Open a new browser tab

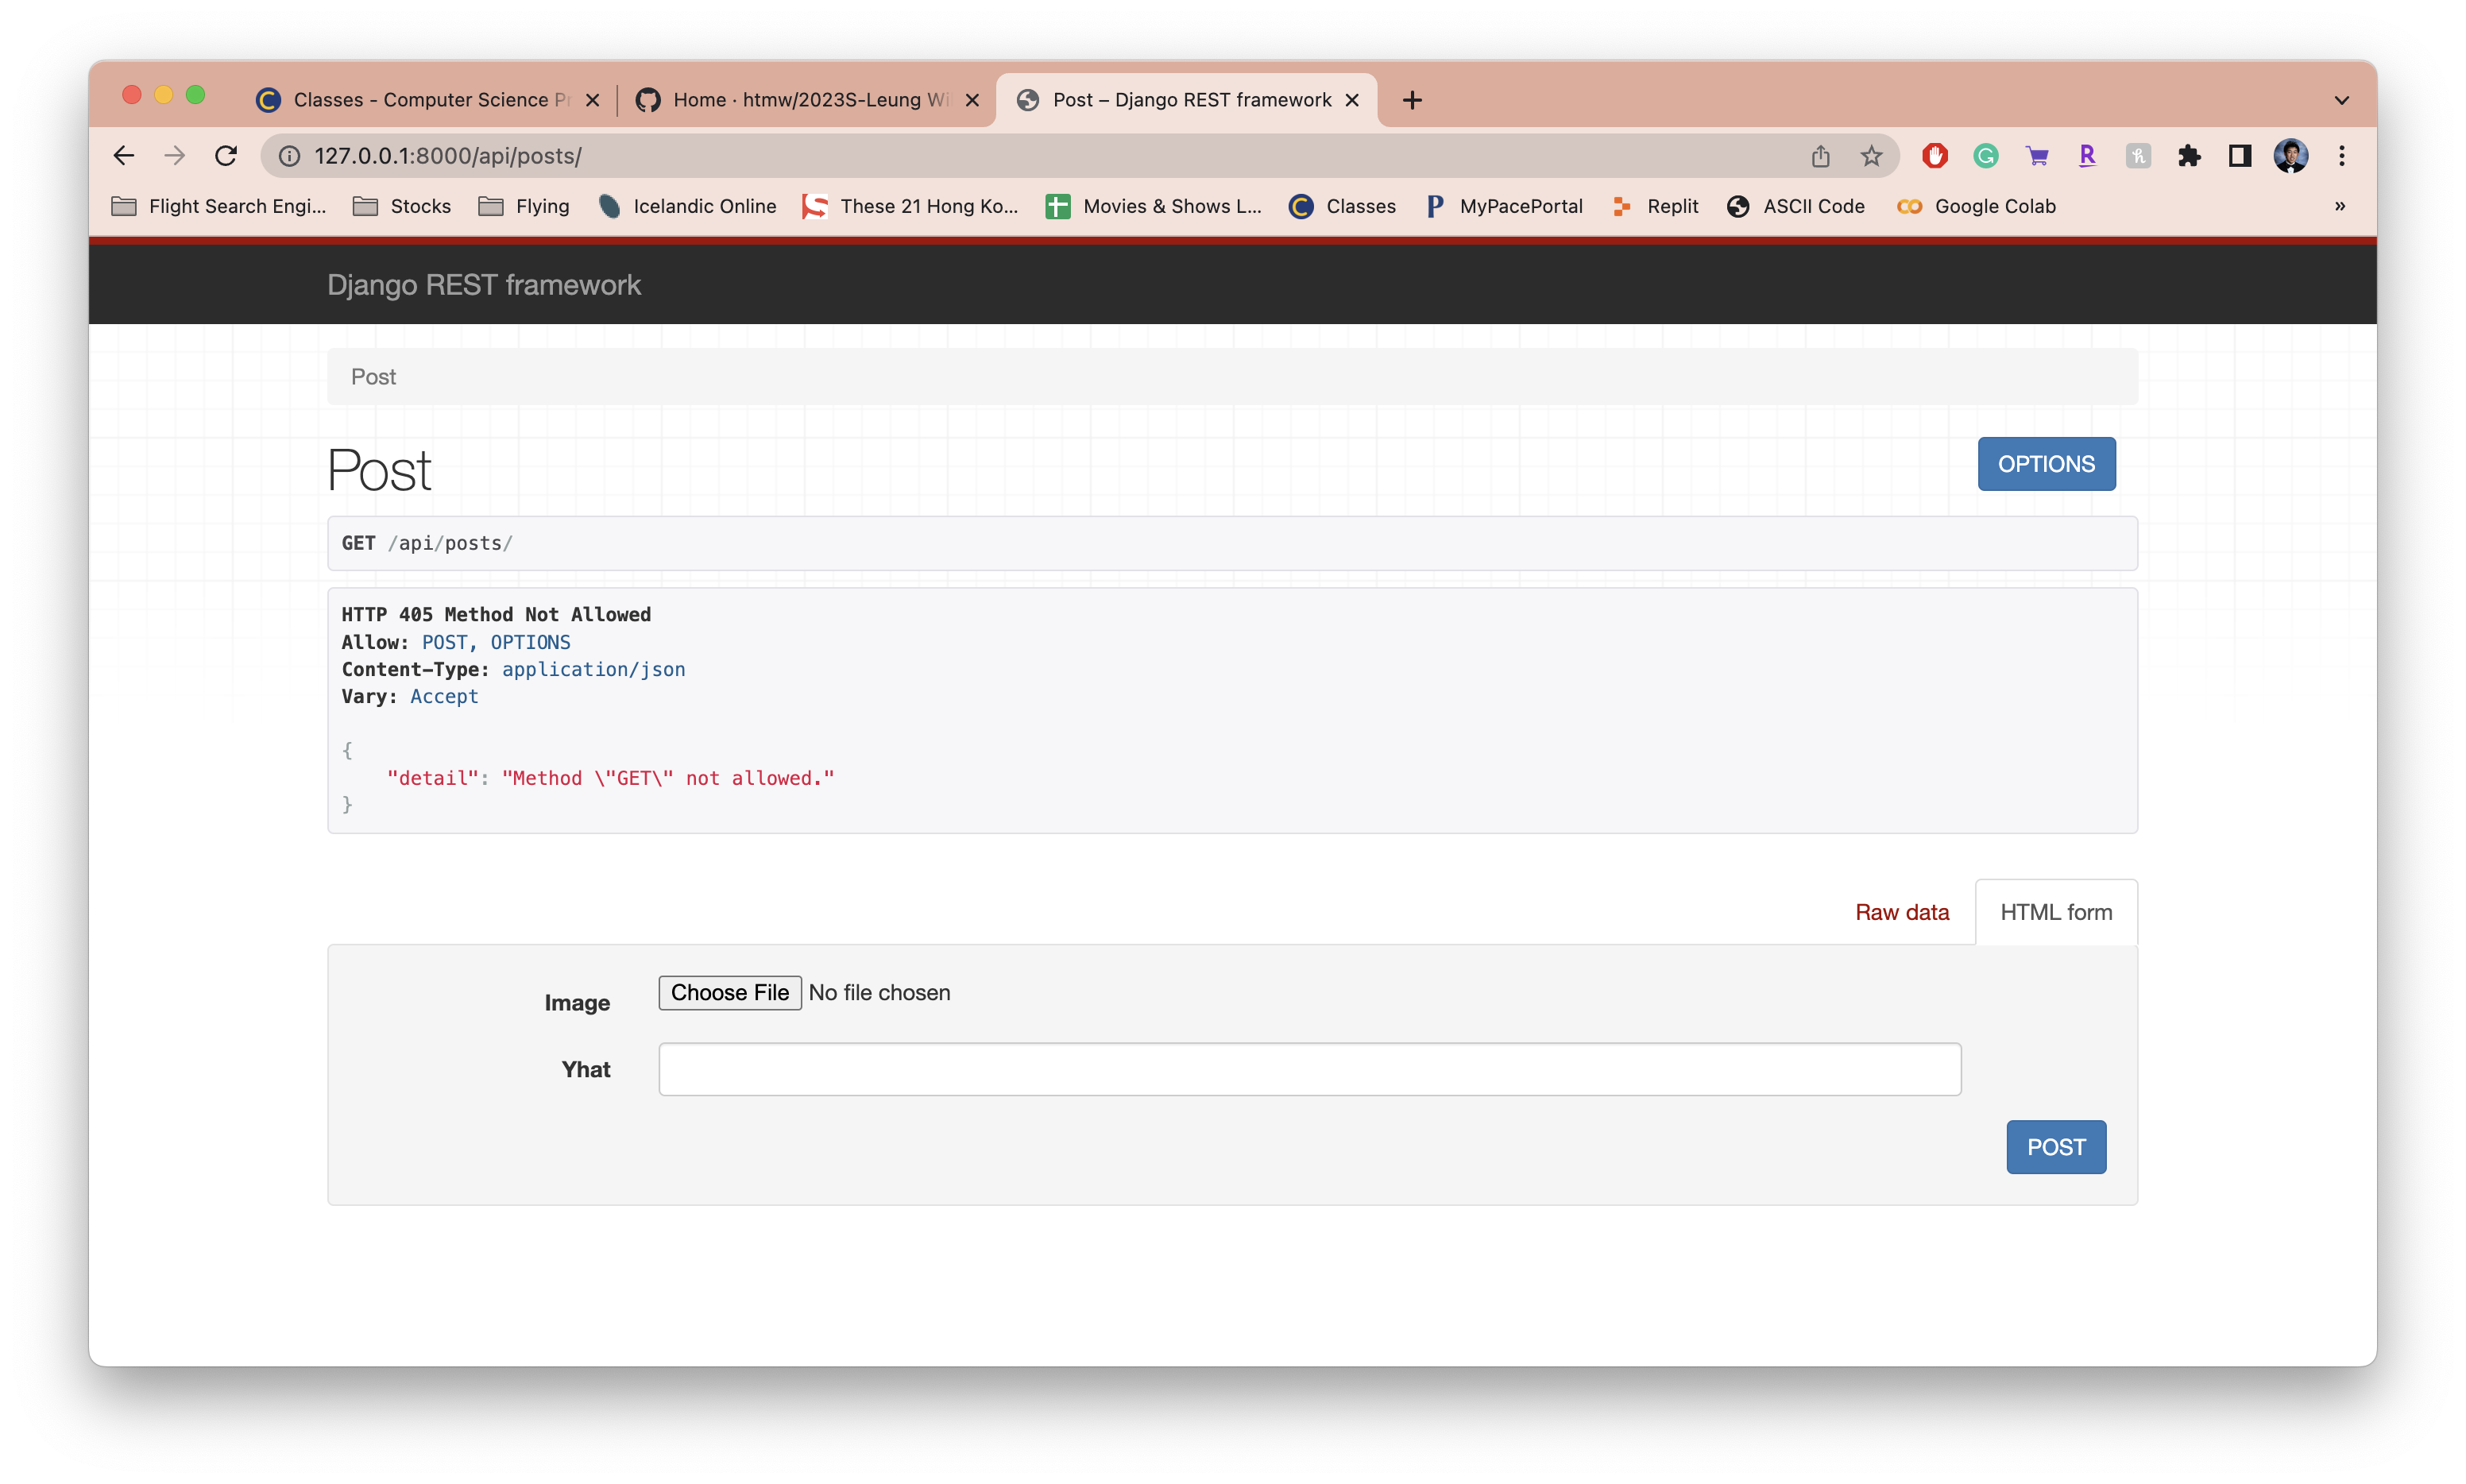click(1412, 100)
